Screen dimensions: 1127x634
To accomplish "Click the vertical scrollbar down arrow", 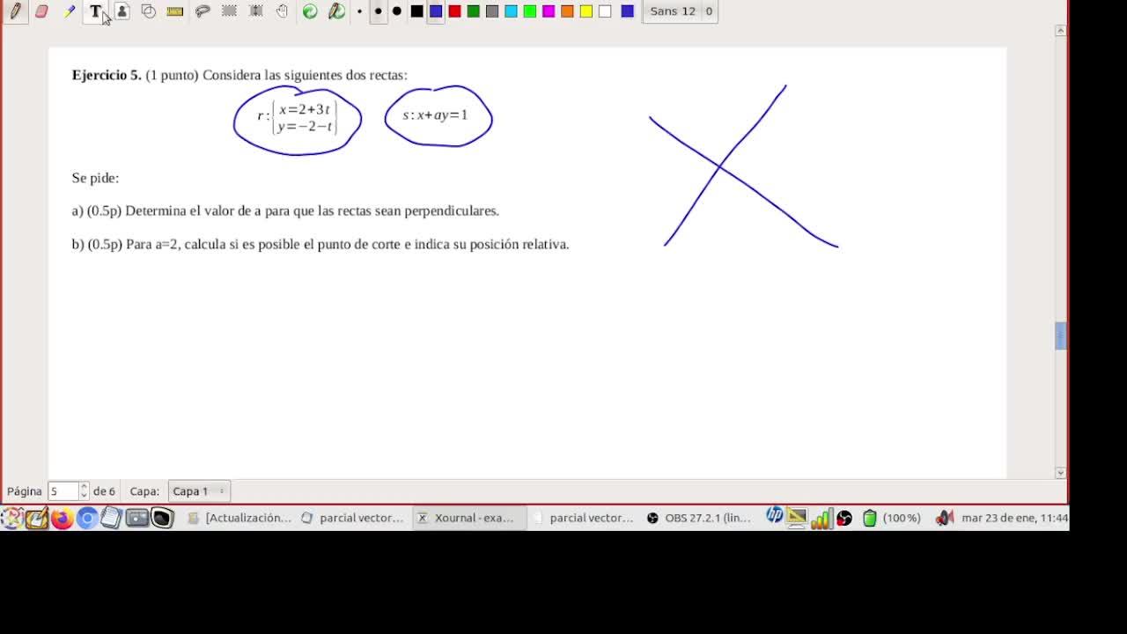I will (x=1060, y=473).
